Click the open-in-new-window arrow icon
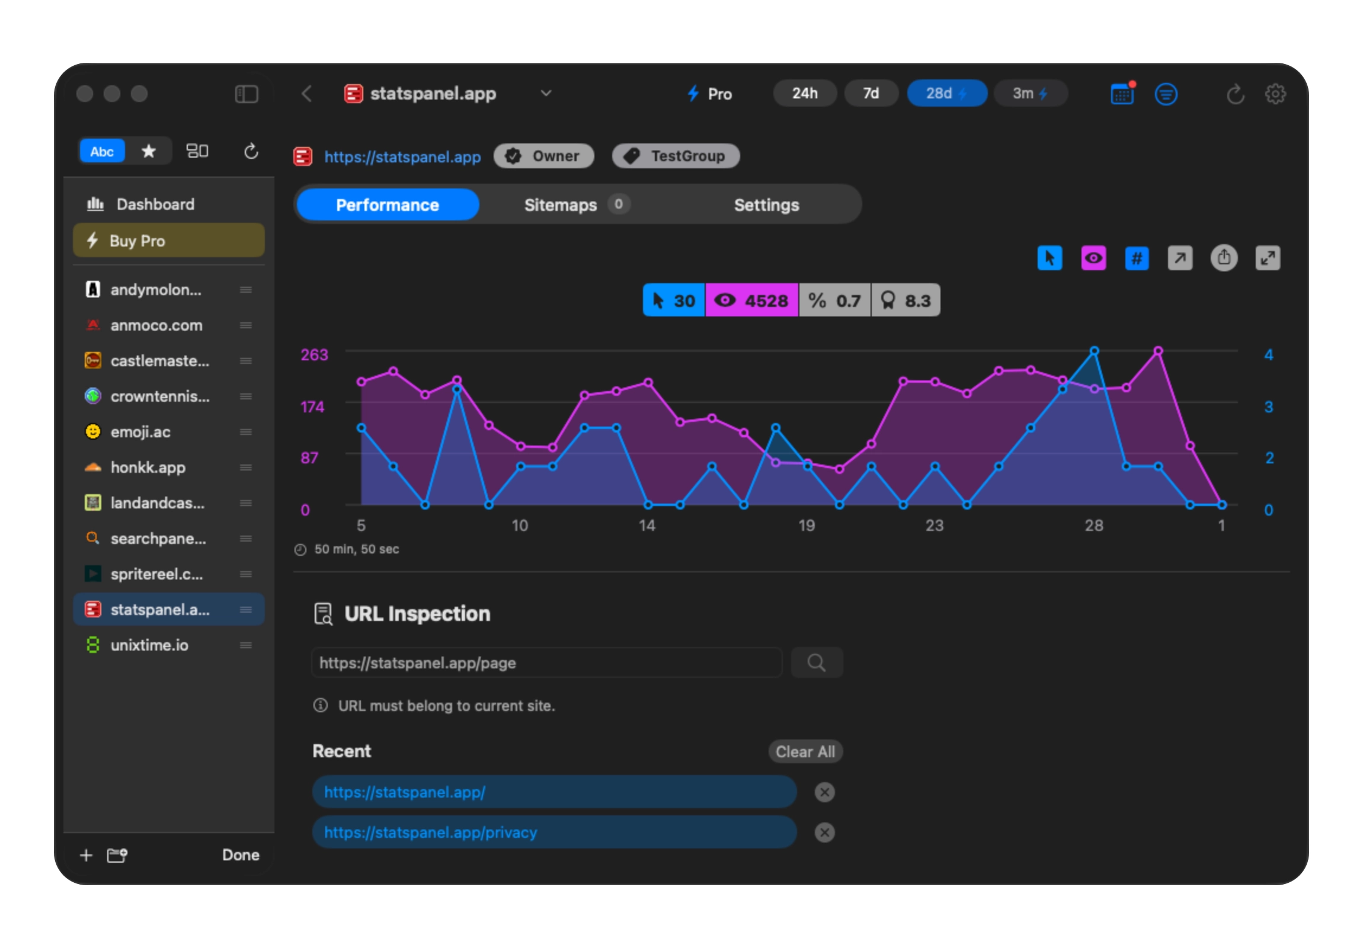This screenshot has width=1363, height=948. [x=1180, y=258]
